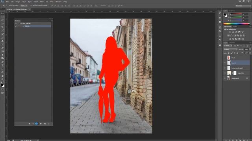This screenshot has height=141, width=252.
Task: Select the Brush layer thumbnail
Action: click(x=229, y=58)
